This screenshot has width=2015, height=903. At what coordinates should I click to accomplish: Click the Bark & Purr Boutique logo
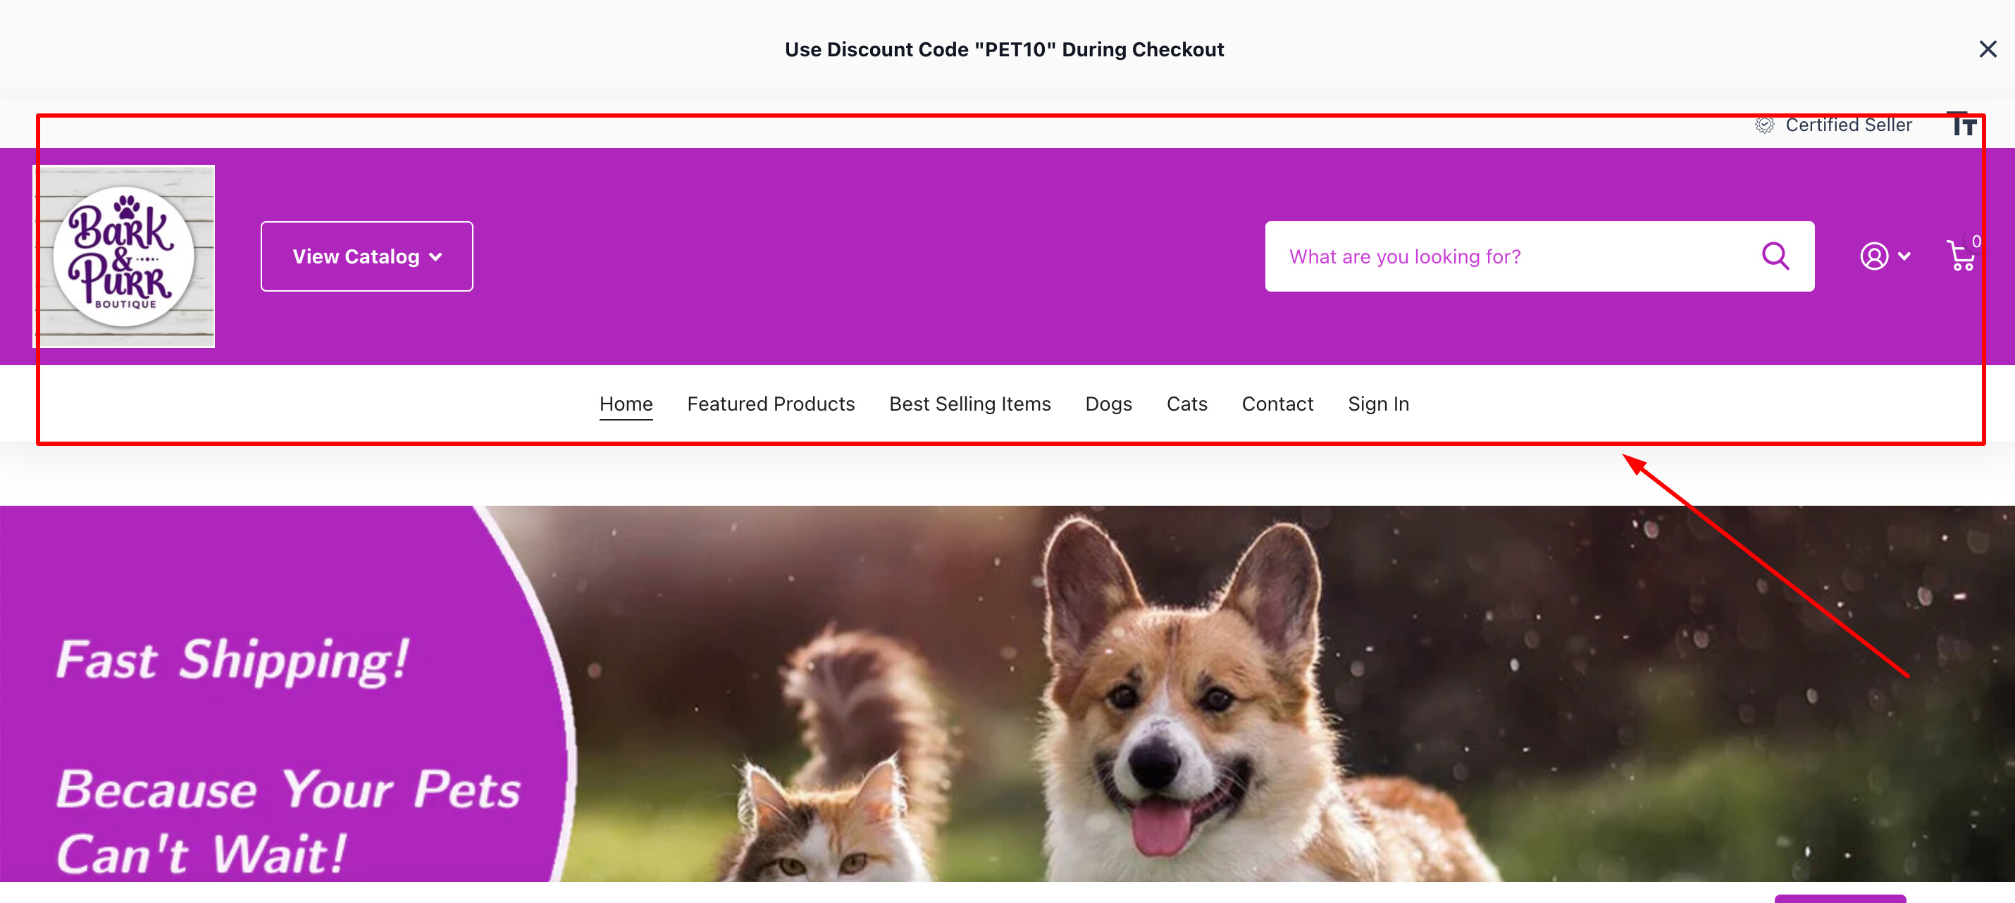point(123,256)
